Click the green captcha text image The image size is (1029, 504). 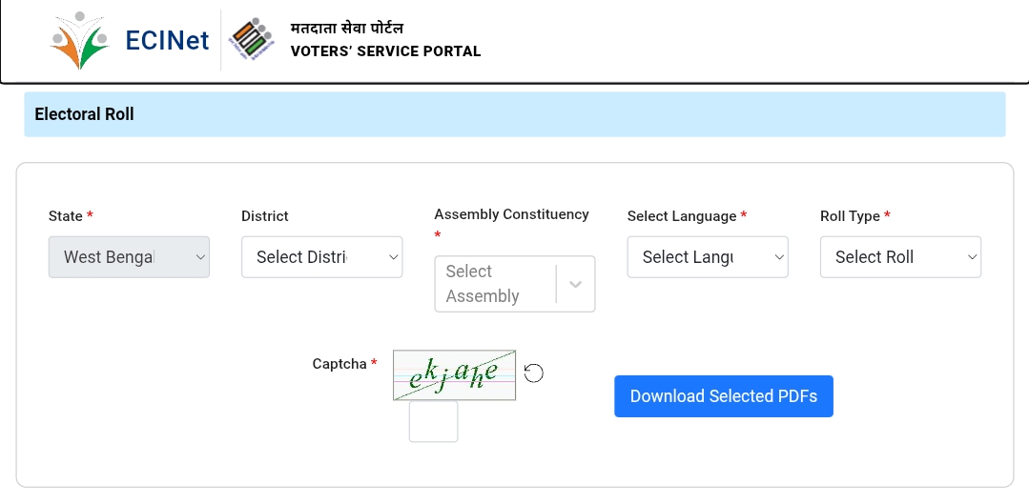point(454,374)
